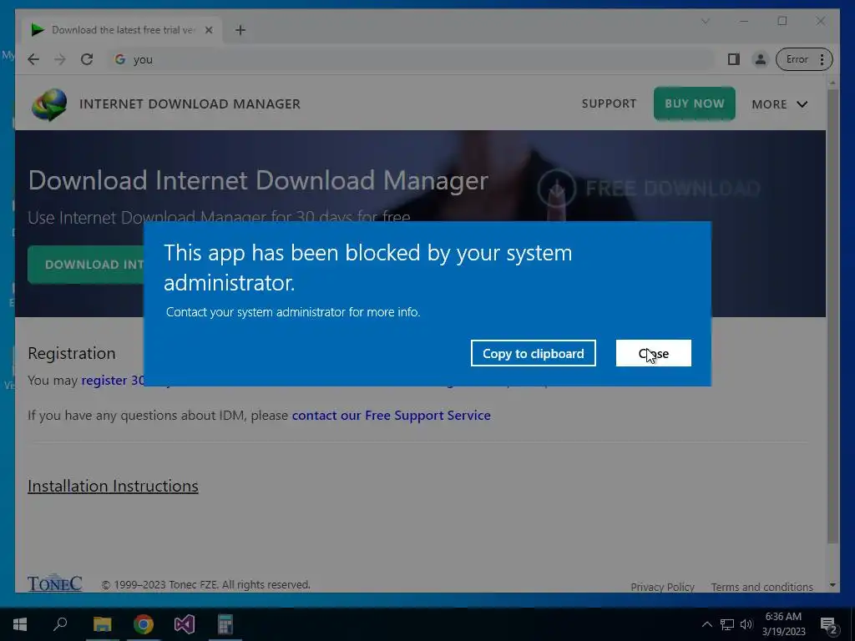This screenshot has width=855, height=641.
Task: Open the Privacy Policy link
Action: 662,587
